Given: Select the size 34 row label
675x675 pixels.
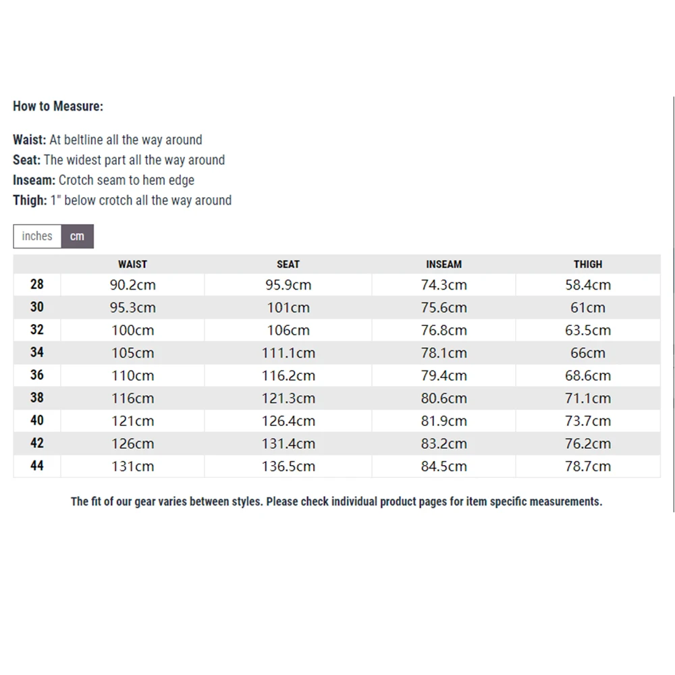Looking at the screenshot, I should pyautogui.click(x=37, y=352).
